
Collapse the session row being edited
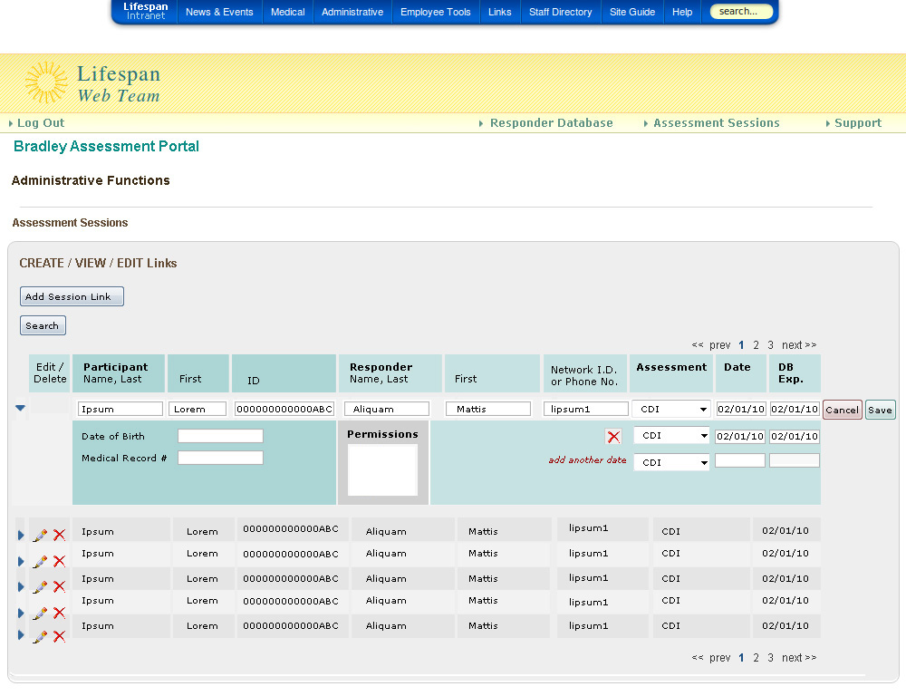20,408
